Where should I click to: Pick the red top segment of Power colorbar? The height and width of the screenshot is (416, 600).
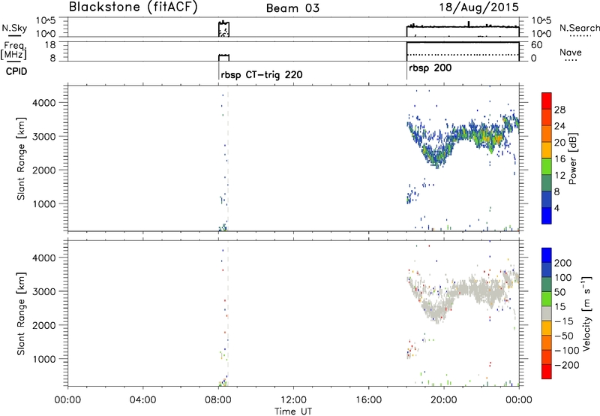point(547,101)
